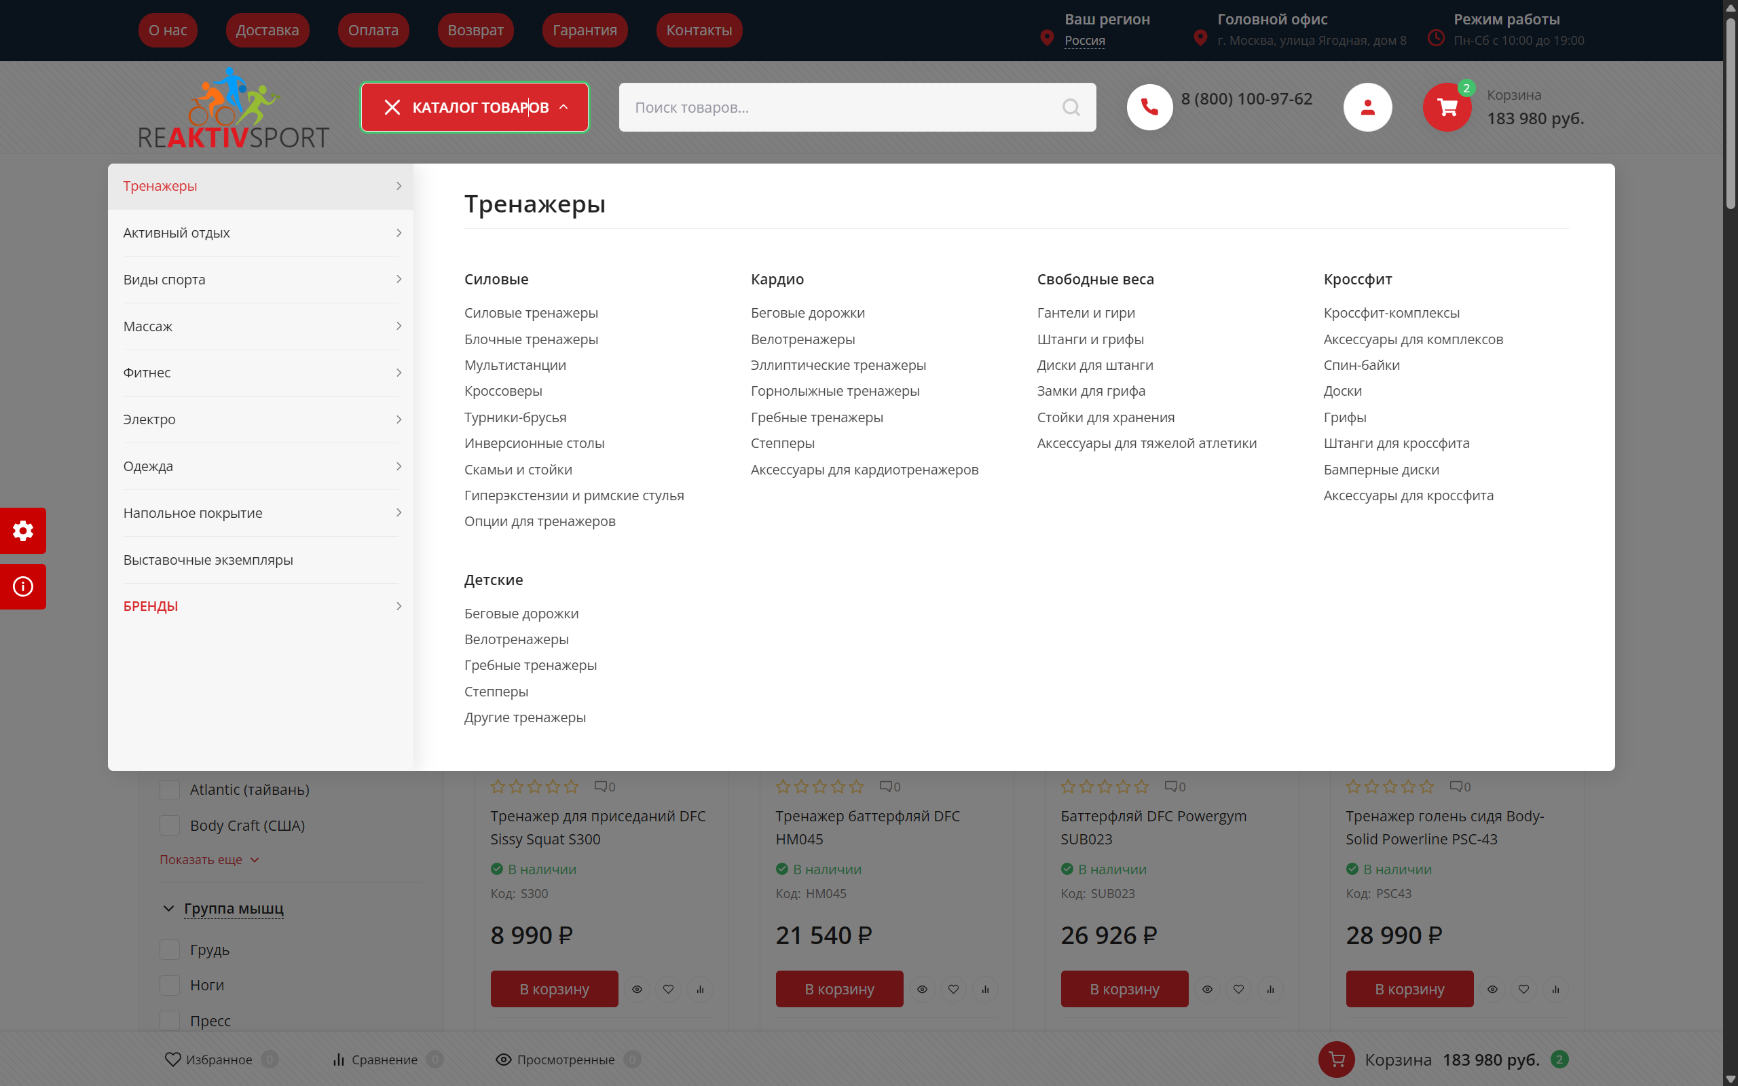1738x1086 pixels.
Task: Open the Беговые дорожки link under Кардио
Action: [x=807, y=312]
